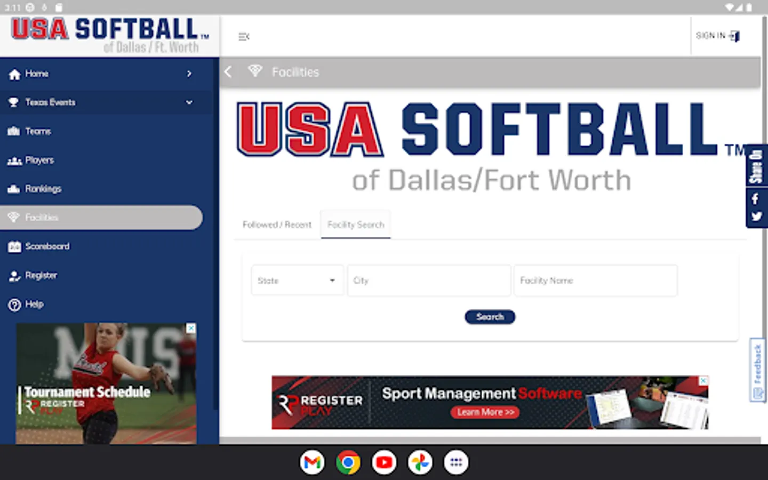Click the Sign In button
Screen dimensions: 768x480
point(718,36)
